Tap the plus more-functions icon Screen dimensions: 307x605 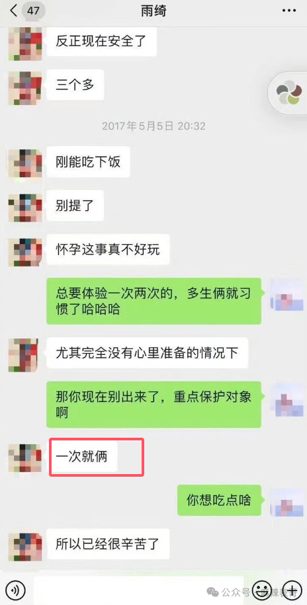292,590
